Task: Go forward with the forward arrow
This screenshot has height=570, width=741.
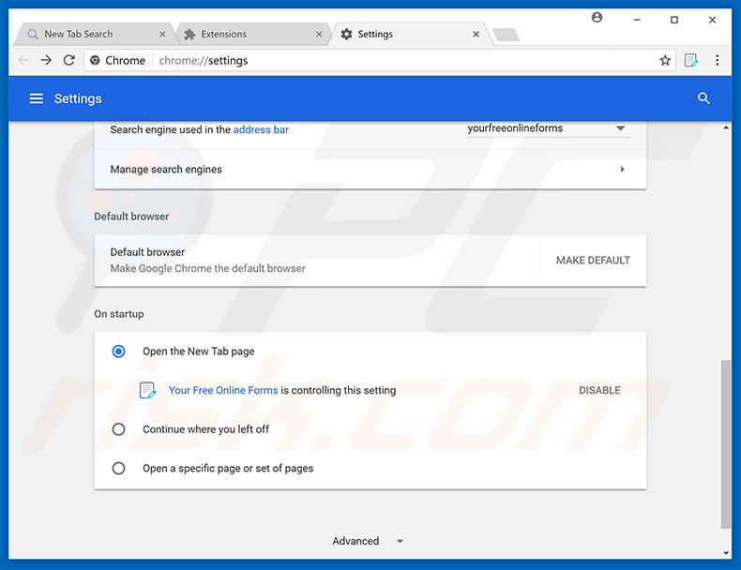Action: coord(46,60)
